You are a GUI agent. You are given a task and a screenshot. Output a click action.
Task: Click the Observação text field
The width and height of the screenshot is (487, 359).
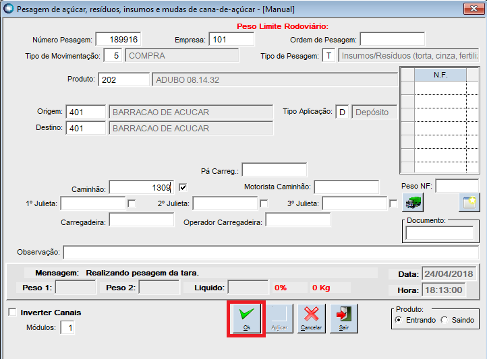(x=271, y=252)
